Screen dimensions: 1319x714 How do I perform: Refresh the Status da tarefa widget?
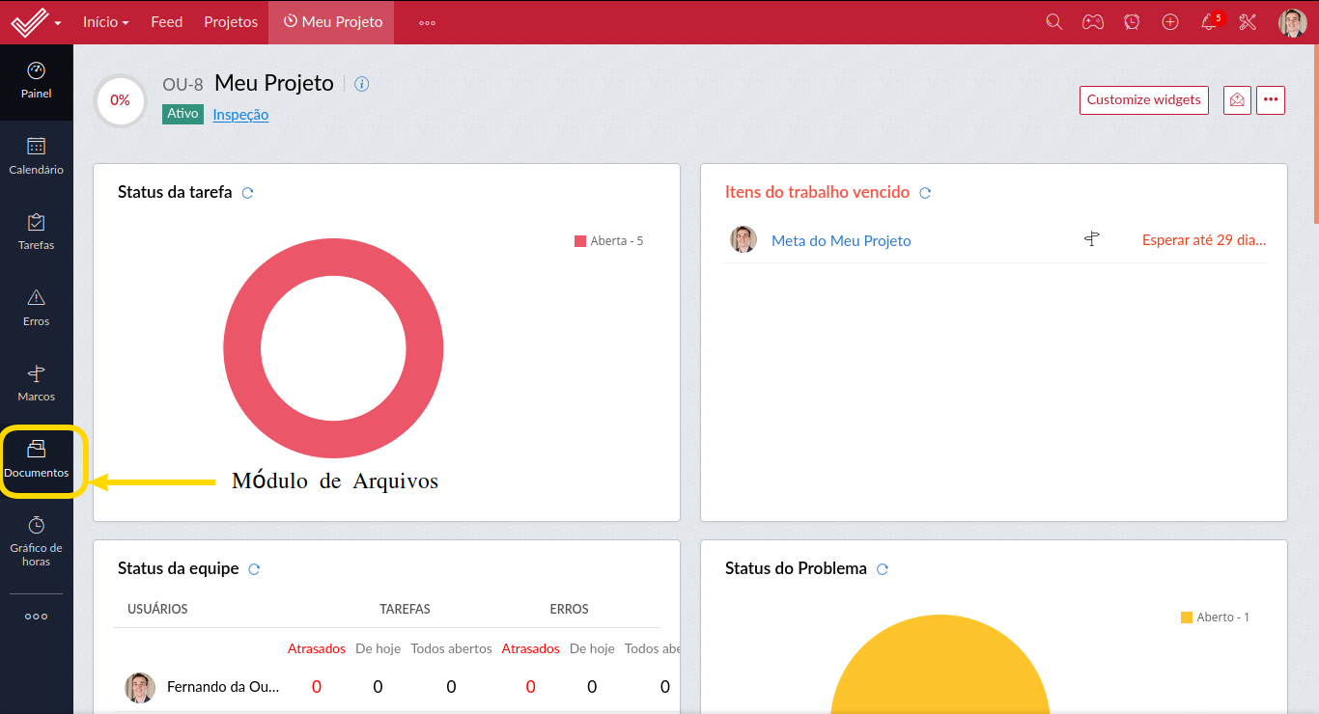tap(247, 193)
